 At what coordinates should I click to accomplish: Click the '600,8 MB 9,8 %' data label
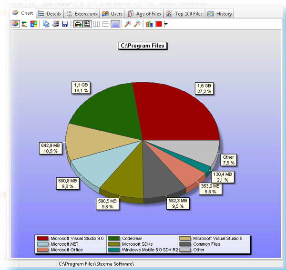point(68,183)
